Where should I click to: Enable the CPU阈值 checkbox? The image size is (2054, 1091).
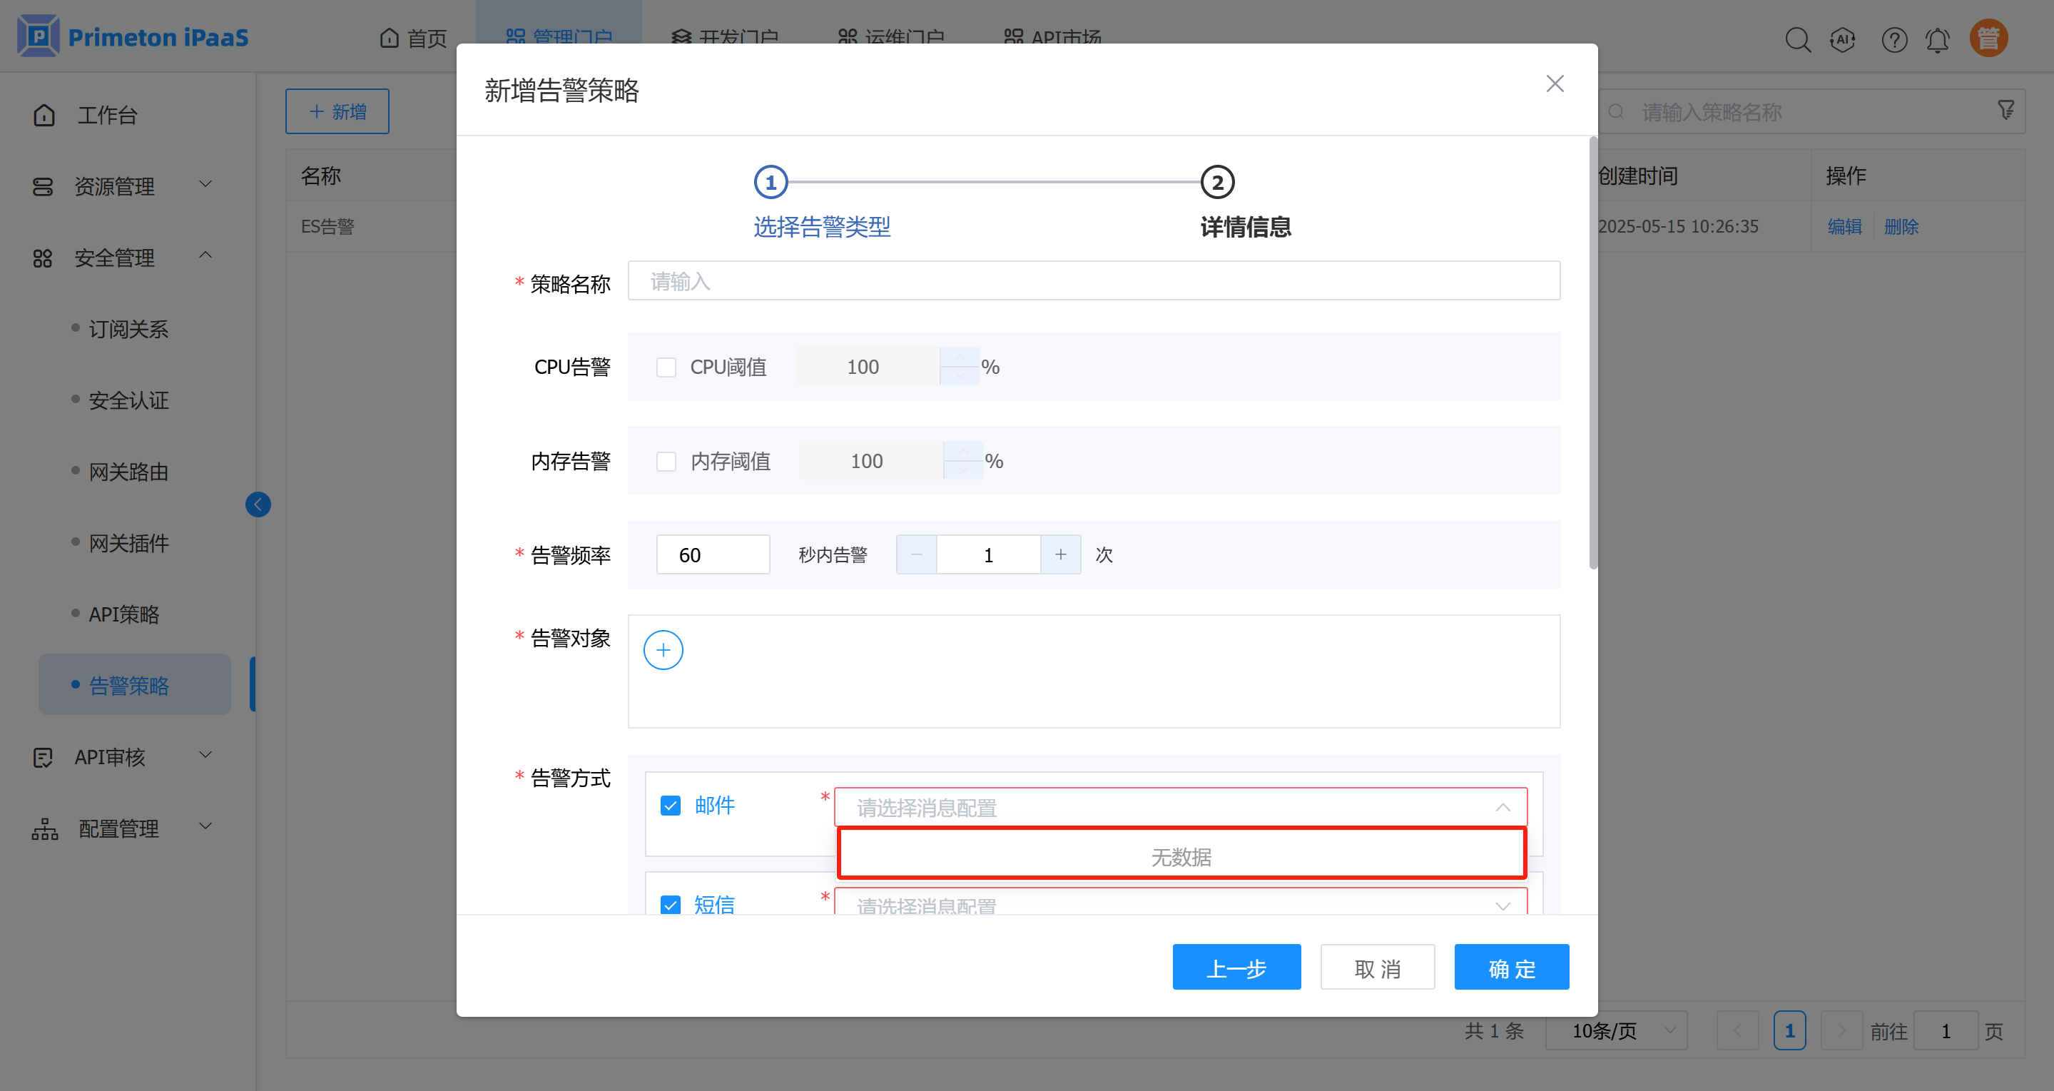[x=666, y=367]
